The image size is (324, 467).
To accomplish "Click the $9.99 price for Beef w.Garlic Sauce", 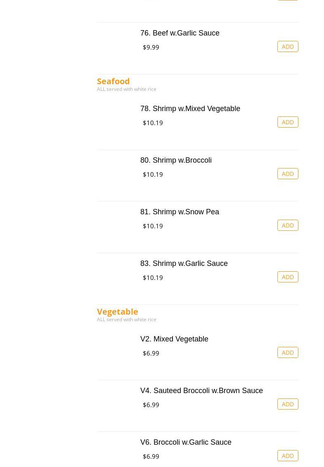I will pos(151,47).
